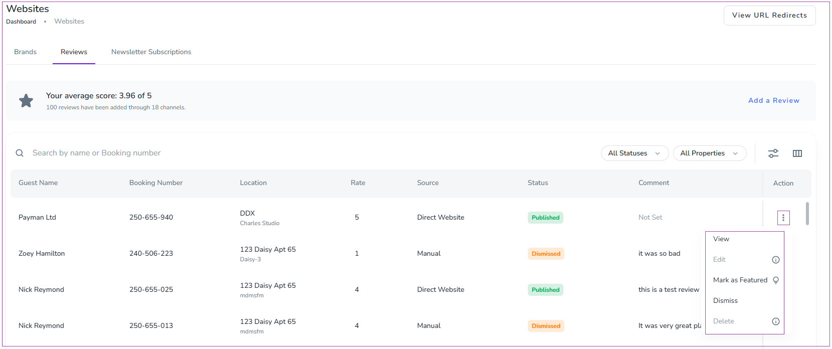Expand the All Properties dropdown

(x=709, y=153)
